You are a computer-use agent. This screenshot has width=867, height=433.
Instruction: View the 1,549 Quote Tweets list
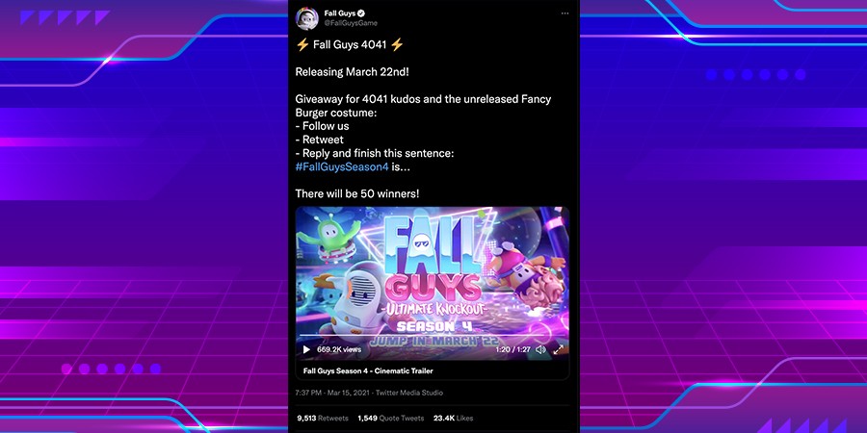tap(391, 419)
